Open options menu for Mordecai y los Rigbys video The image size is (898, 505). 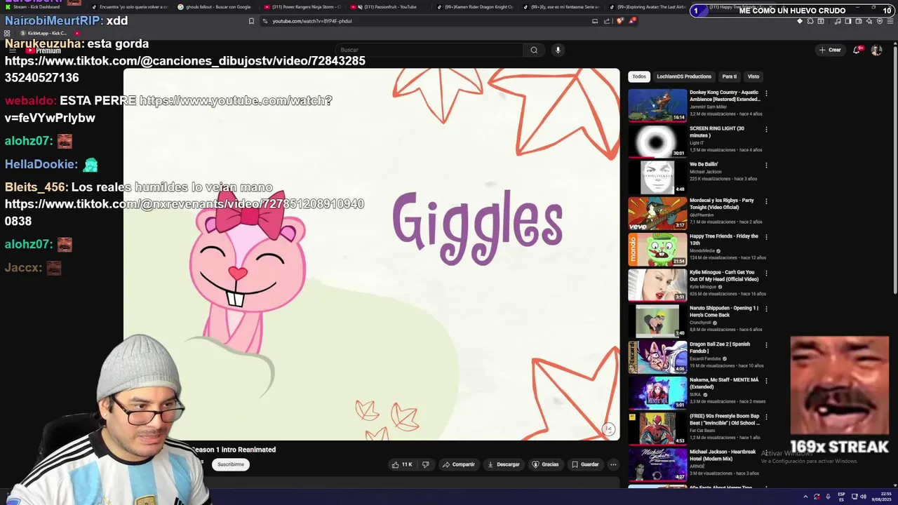click(x=766, y=201)
